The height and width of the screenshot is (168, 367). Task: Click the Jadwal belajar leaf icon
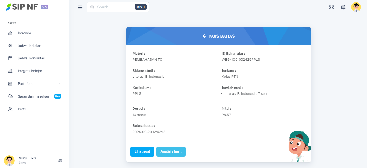click(10, 46)
